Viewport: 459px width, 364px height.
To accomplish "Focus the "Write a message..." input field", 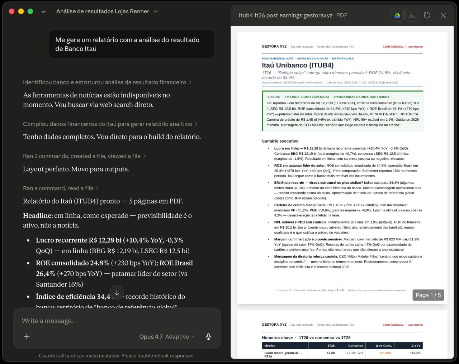I will [x=117, y=321].
